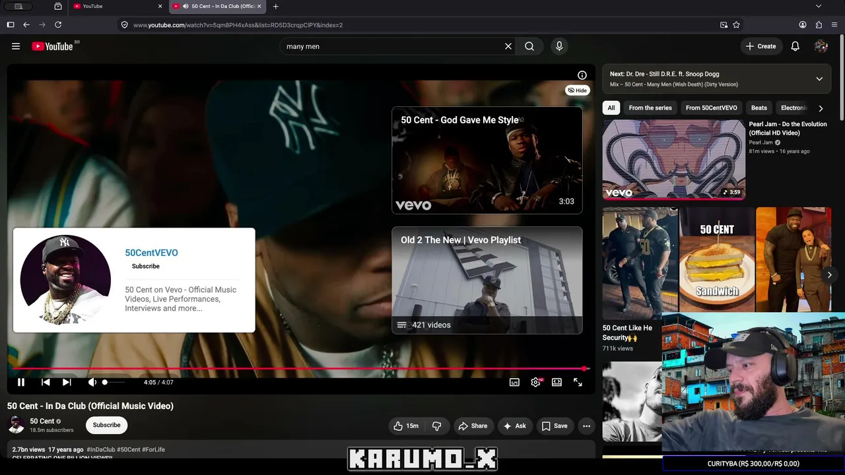Open the browser application menu
The image size is (845, 475).
tap(834, 24)
